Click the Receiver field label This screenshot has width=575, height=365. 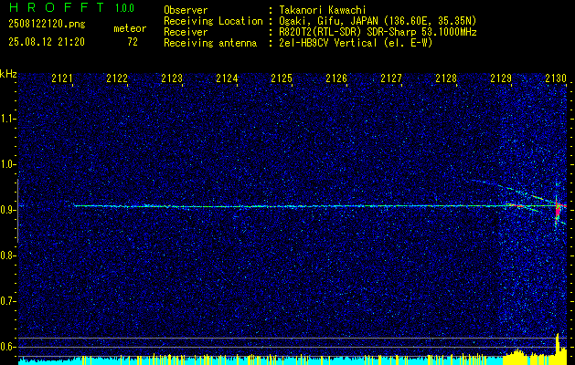186,32
